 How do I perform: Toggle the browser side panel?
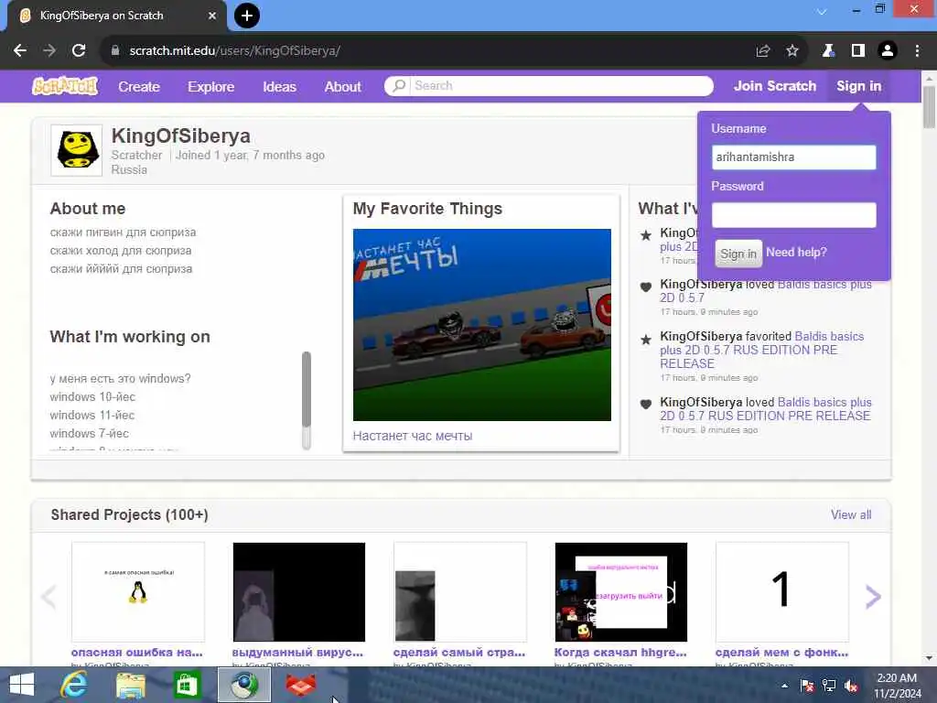tap(858, 51)
